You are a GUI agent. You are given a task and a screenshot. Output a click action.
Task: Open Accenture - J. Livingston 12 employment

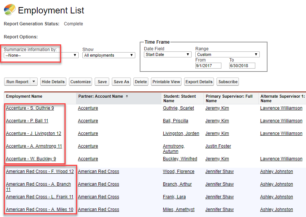click(x=34, y=133)
